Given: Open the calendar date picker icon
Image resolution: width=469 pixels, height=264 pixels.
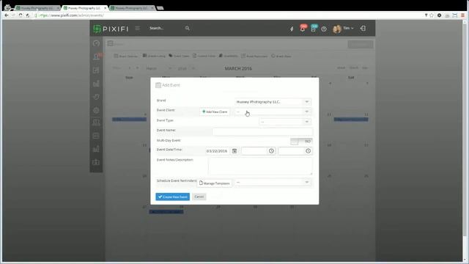Looking at the screenshot, I should (x=234, y=151).
